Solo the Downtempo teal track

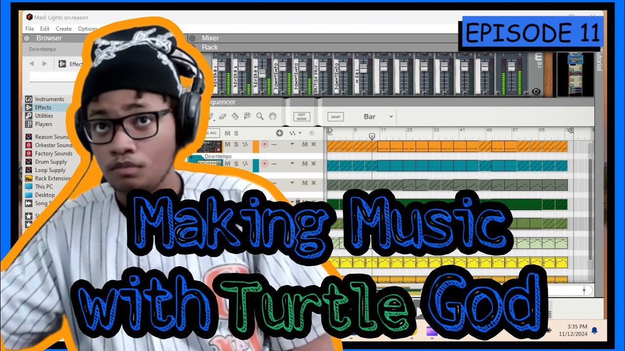[x=236, y=164]
